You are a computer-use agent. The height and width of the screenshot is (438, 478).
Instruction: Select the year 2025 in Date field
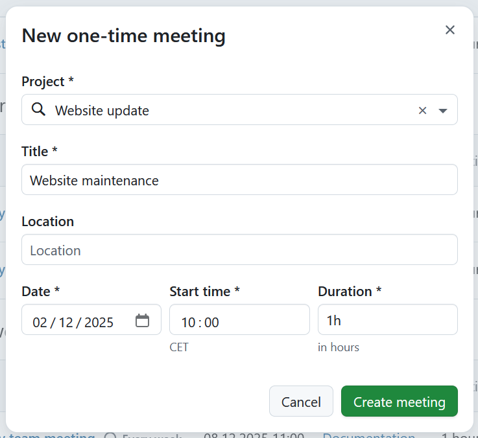pyautogui.click(x=99, y=322)
